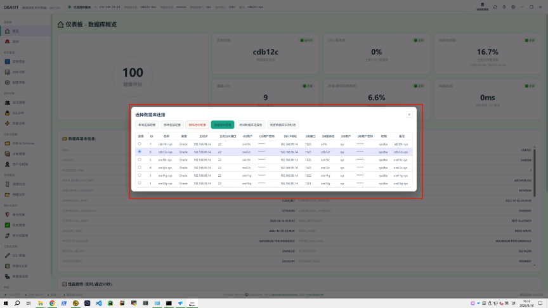
Task: Click the database info panel vertical scrollbar
Action: (x=535, y=171)
